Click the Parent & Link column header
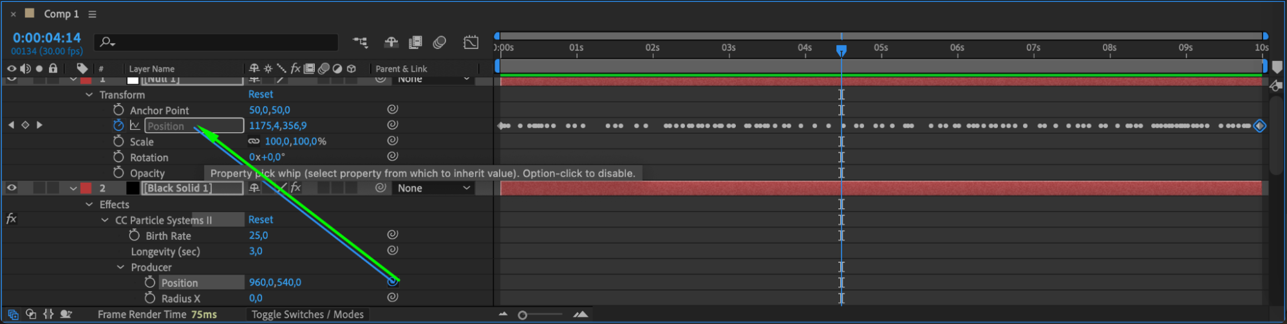Image resolution: width=1287 pixels, height=324 pixels. (401, 69)
